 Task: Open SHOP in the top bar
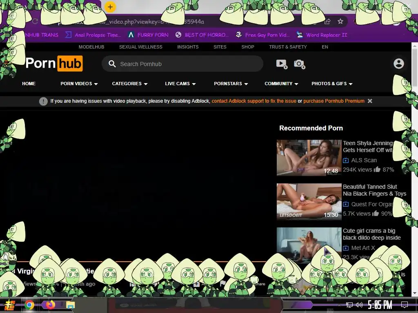tap(248, 47)
